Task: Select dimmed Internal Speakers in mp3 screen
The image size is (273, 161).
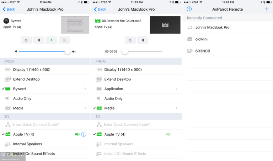Action: point(136,144)
